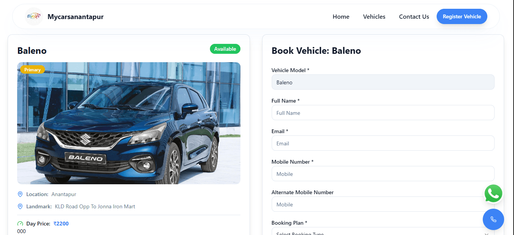The image size is (514, 235).
Task: Click the 'Book Vehicle: Baleno' heading
Action: (316, 51)
